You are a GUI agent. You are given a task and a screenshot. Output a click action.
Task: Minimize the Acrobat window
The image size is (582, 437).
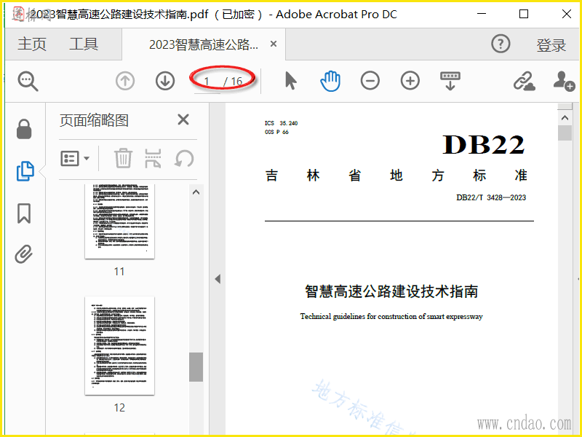click(482, 14)
